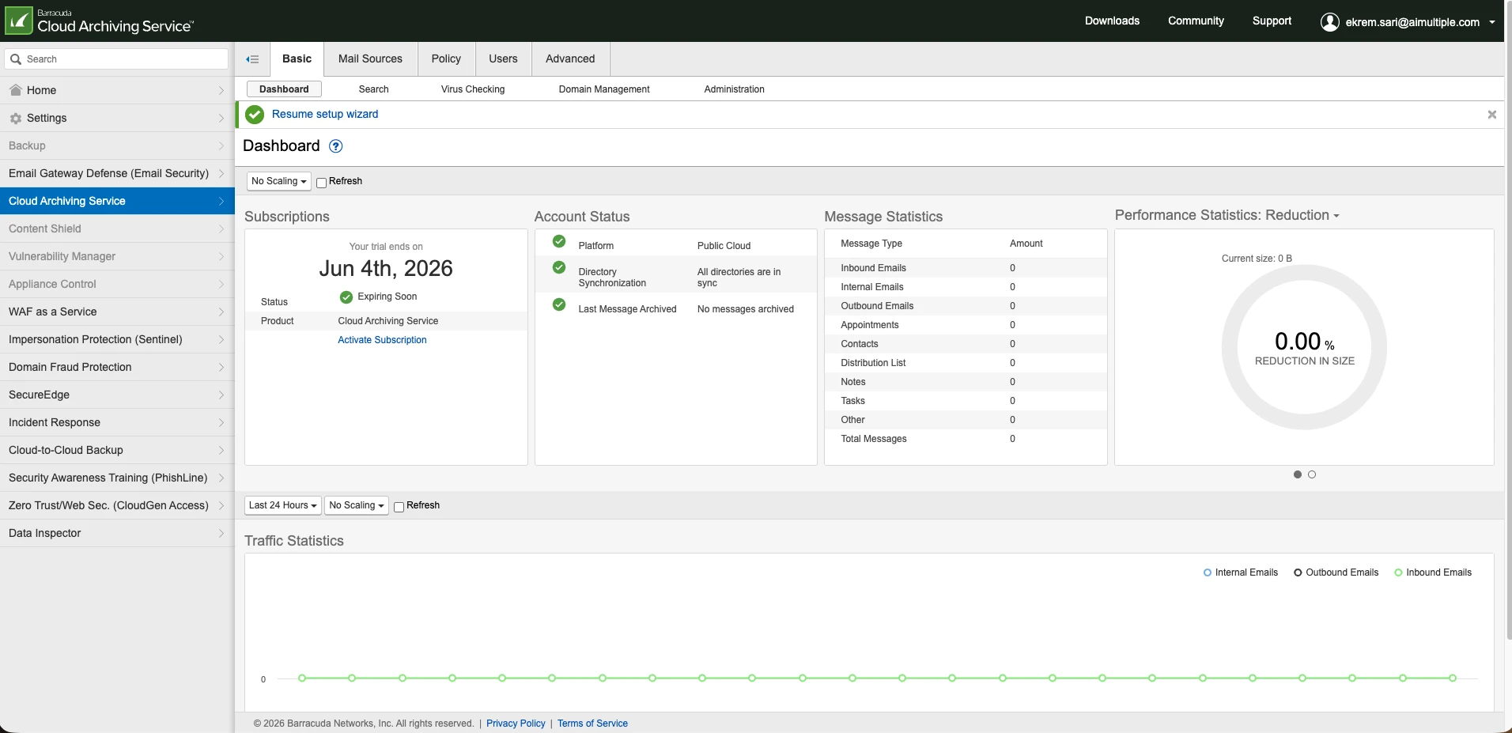
Task: Click the 'Total Messages' row label
Action: [x=874, y=439]
